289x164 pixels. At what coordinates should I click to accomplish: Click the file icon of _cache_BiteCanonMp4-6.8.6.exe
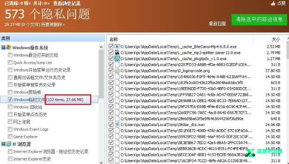(x=117, y=47)
